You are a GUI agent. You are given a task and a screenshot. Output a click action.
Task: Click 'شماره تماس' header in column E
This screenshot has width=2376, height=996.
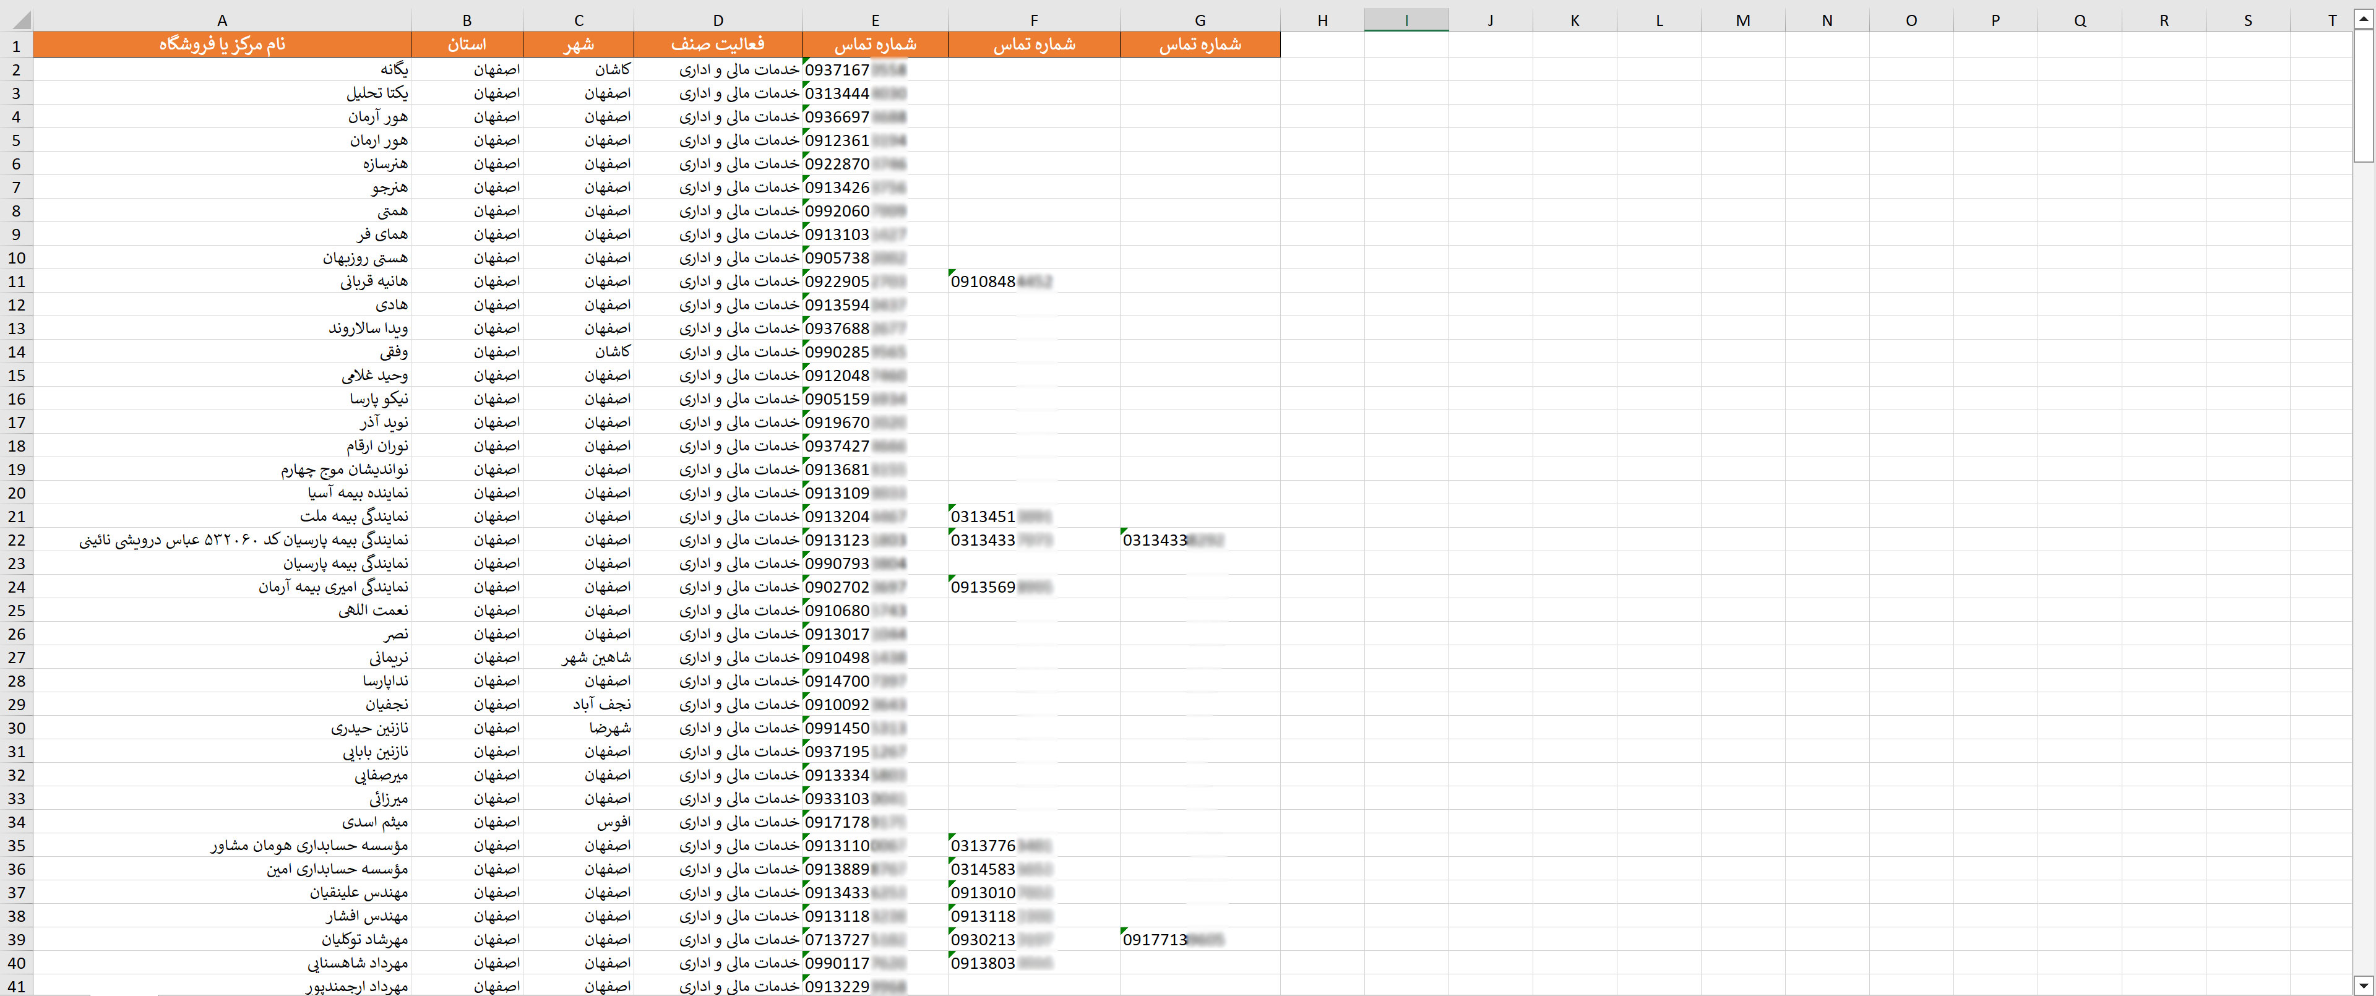coord(876,45)
